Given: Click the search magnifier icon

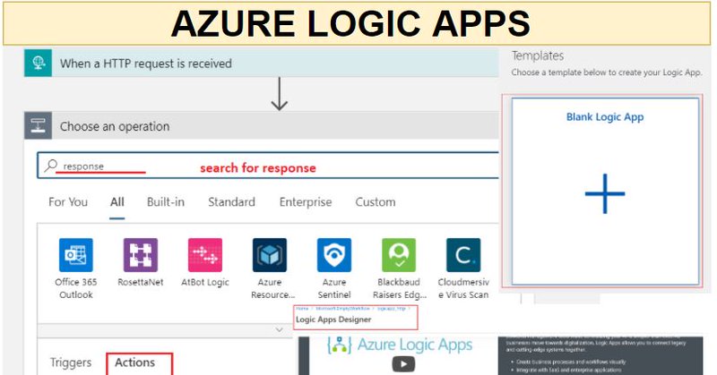Looking at the screenshot, I should pyautogui.click(x=51, y=166).
